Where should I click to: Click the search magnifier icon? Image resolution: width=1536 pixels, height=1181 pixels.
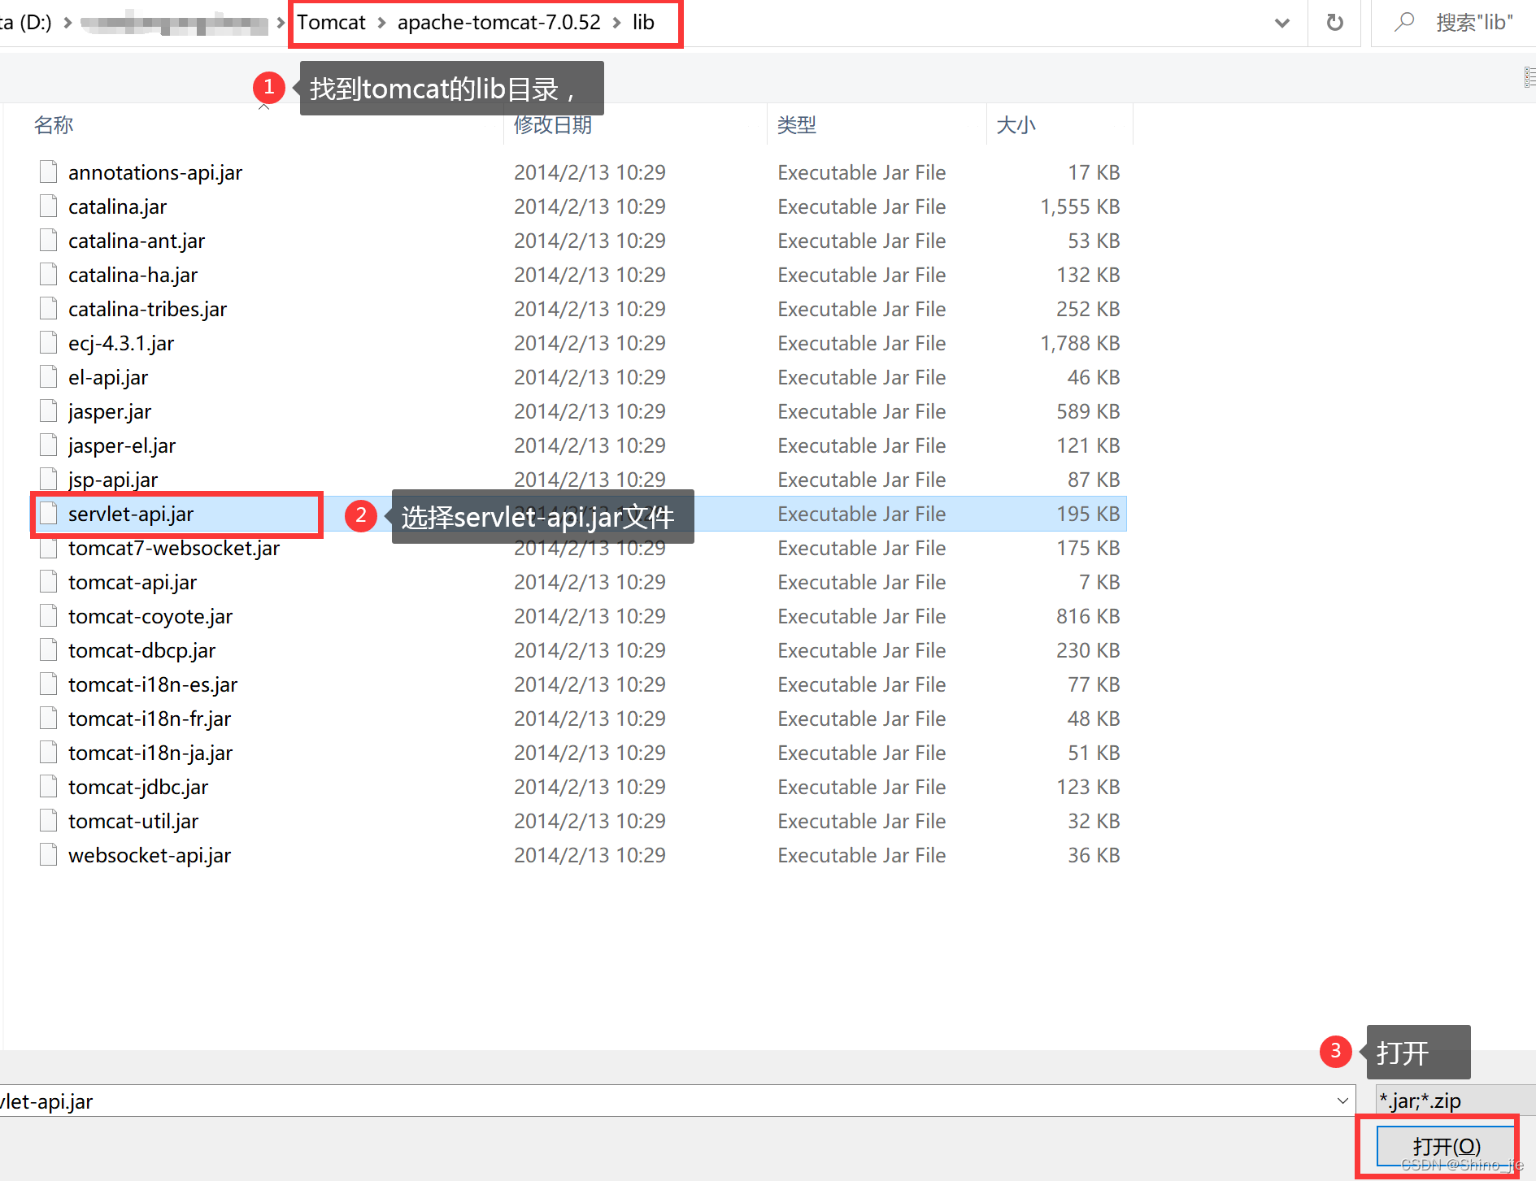(1406, 22)
